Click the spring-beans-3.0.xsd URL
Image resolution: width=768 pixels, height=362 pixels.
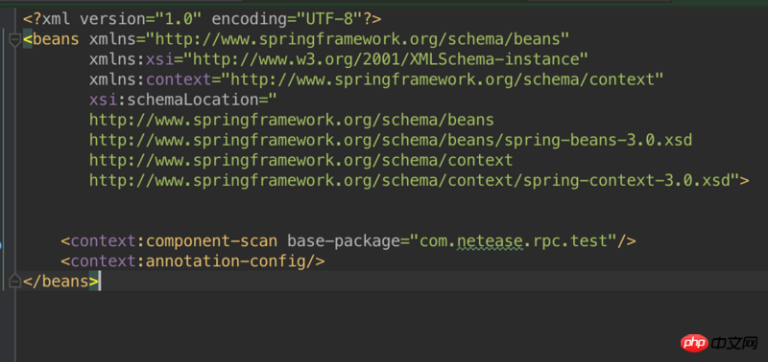[x=391, y=140]
